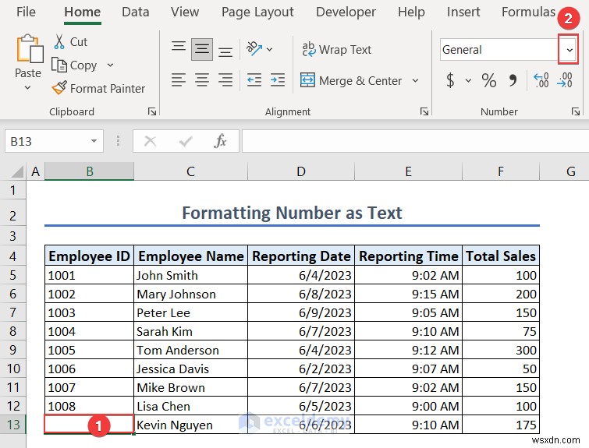
Task: Open Alignment settings dialog launcher
Action: (x=424, y=111)
